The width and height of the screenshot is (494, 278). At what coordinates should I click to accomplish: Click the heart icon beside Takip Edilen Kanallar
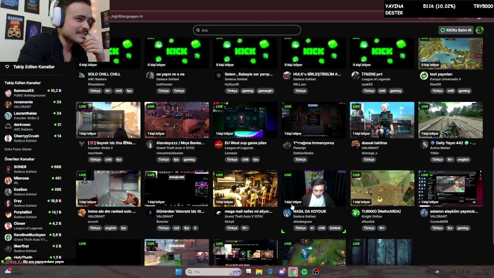click(7, 67)
